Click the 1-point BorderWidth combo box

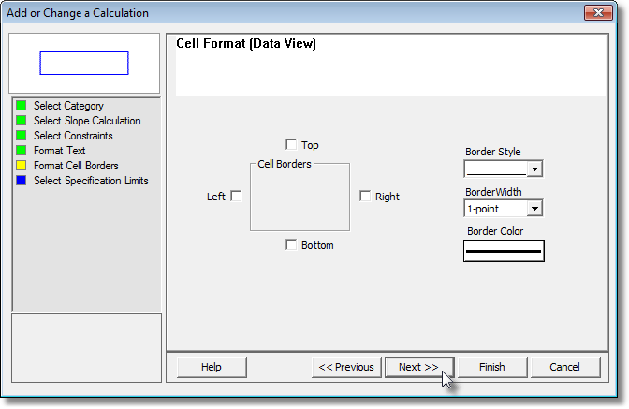tap(504, 209)
